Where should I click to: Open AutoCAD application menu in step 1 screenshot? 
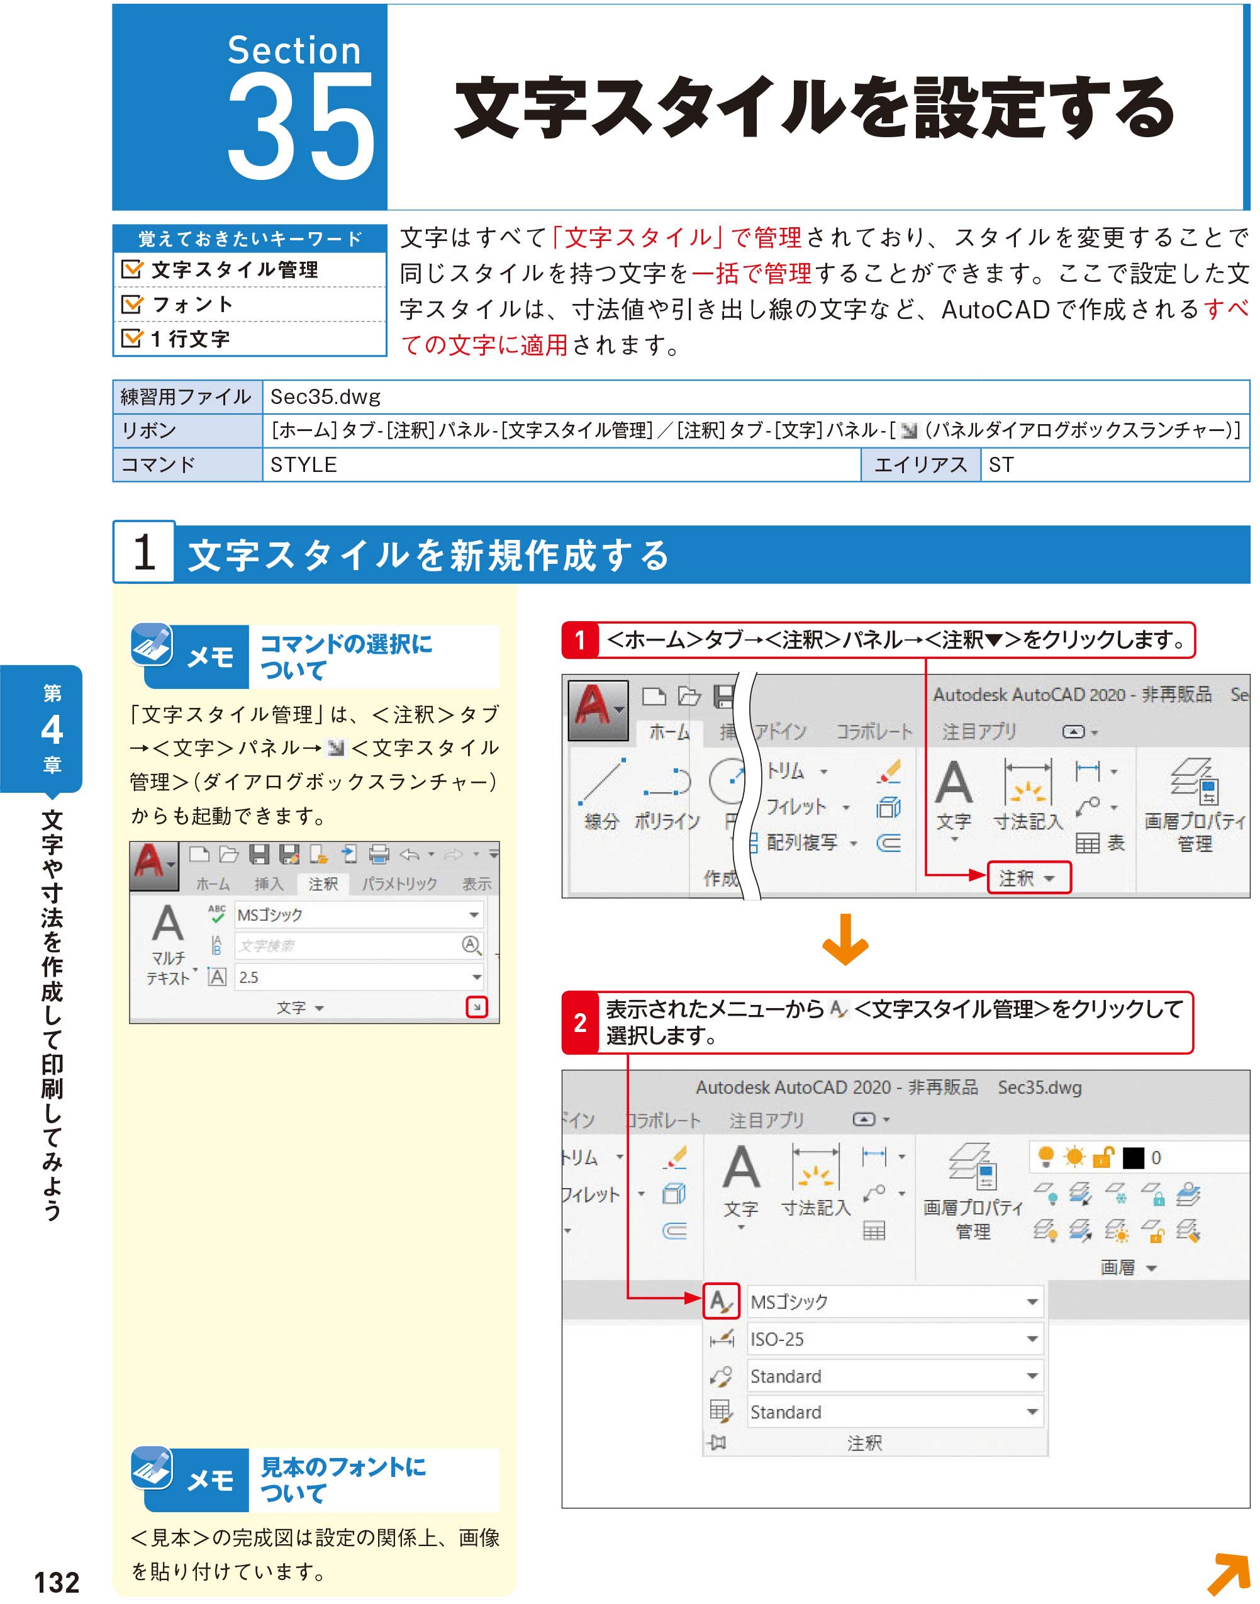point(598,711)
